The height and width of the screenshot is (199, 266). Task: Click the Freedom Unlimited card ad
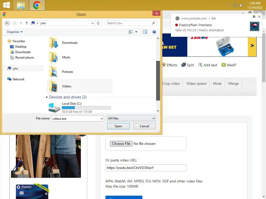coord(32,191)
